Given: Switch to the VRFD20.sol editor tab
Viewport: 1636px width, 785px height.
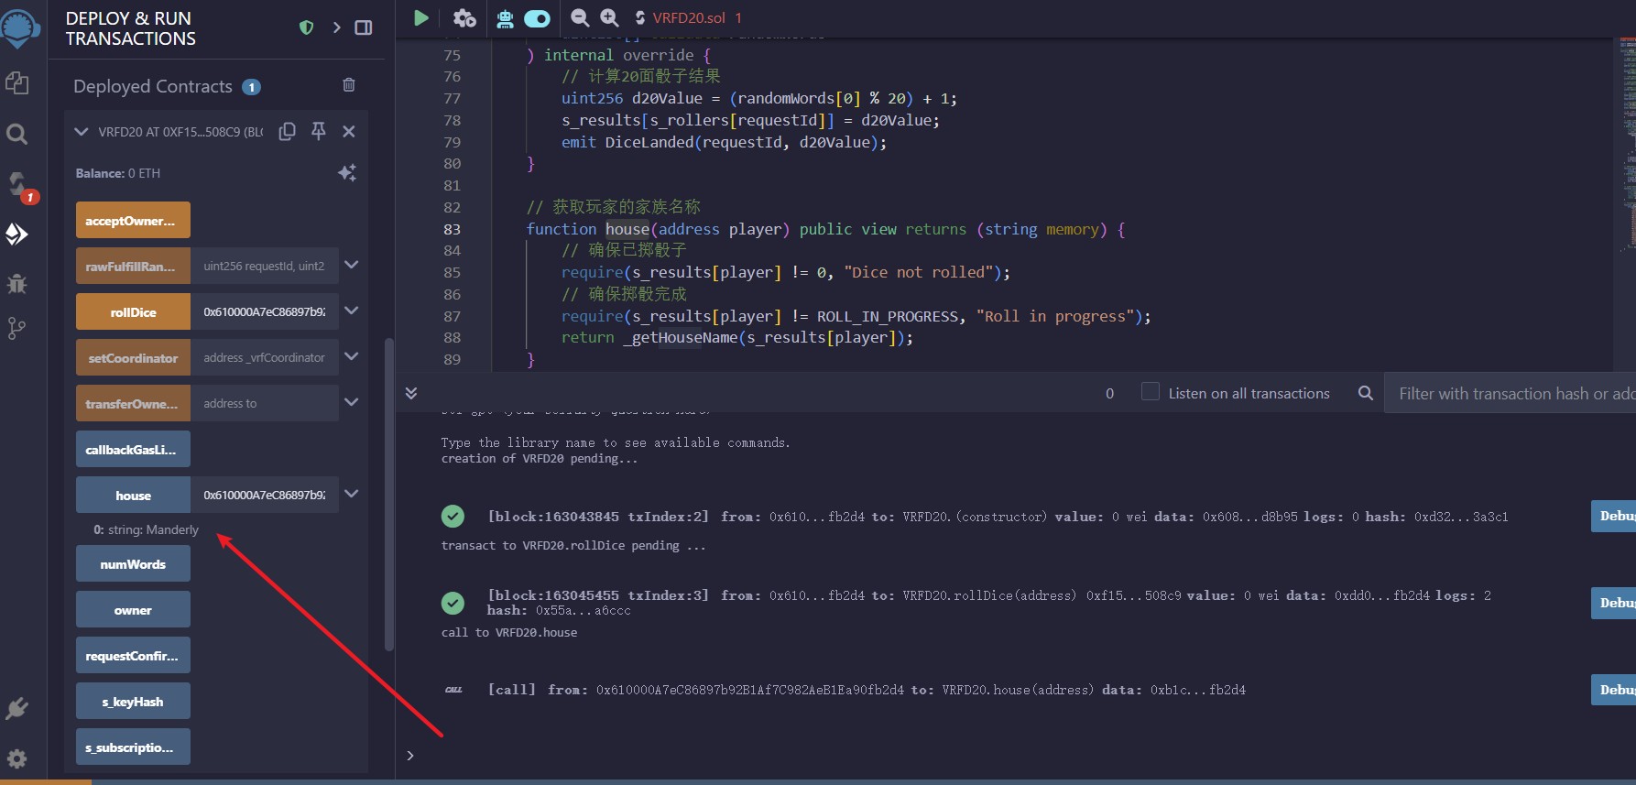Looking at the screenshot, I should pos(688,18).
